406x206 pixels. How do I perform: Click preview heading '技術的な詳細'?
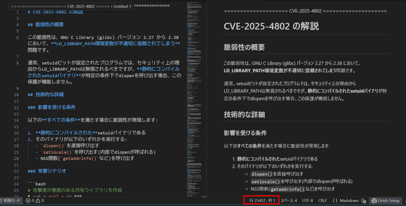pyautogui.click(x=244, y=114)
